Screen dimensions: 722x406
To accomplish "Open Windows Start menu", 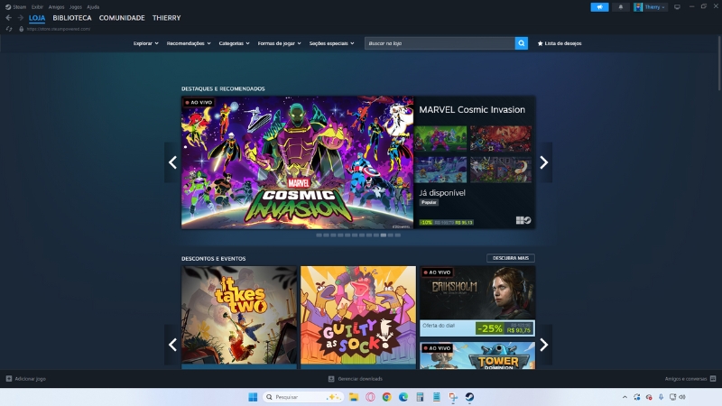I will [x=253, y=397].
